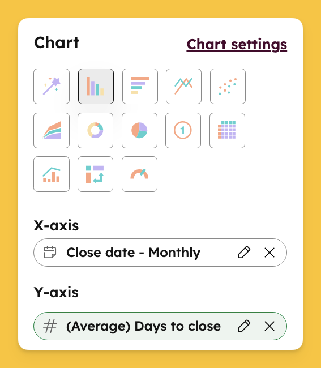Select the single number KPI chart
321x368 pixels.
(183, 130)
